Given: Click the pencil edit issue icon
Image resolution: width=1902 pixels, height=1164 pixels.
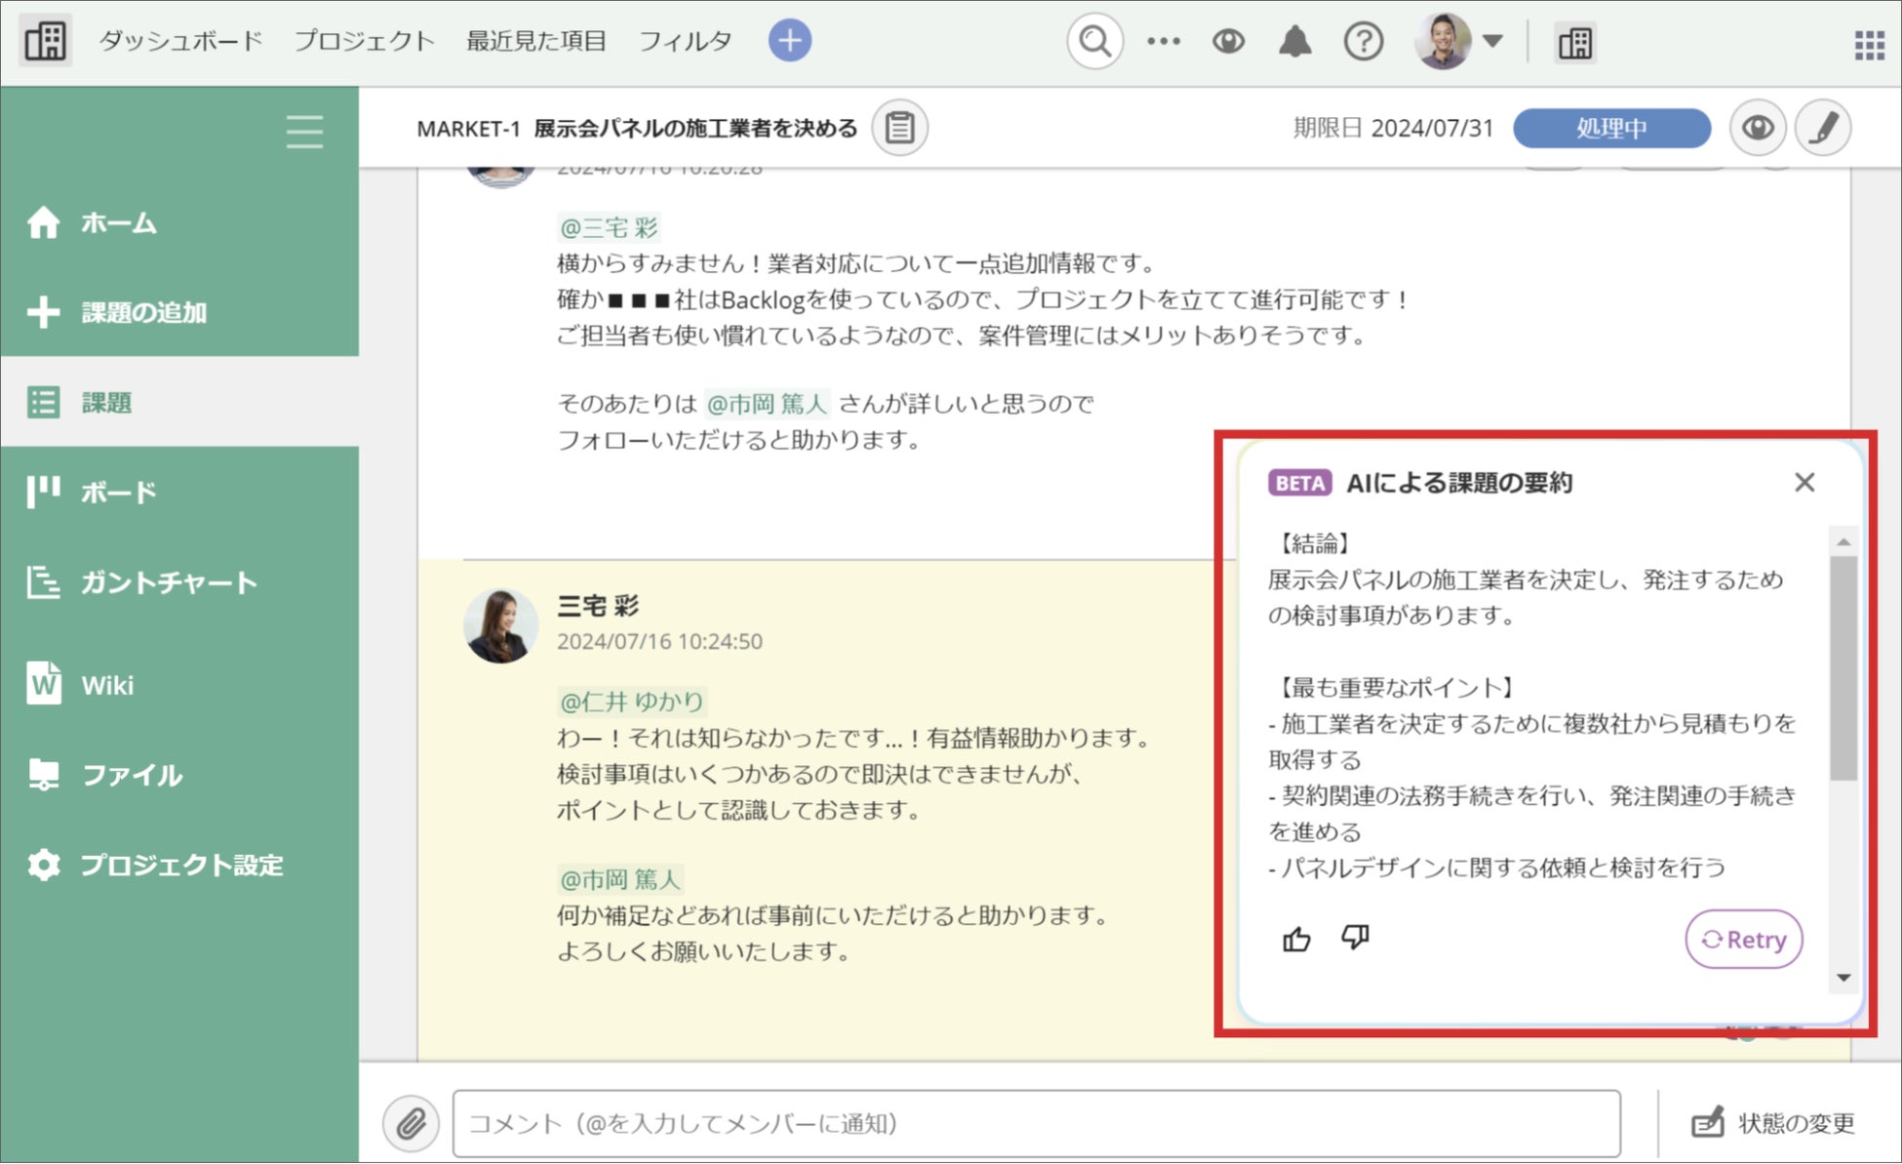Looking at the screenshot, I should click(1822, 128).
